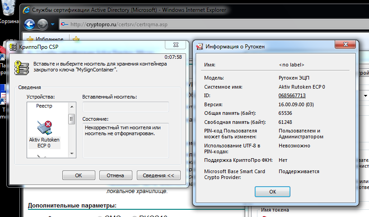The width and height of the screenshot is (369, 217).
Task: Expand the dropdown behind the Rutoken window
Action: (x=365, y=96)
